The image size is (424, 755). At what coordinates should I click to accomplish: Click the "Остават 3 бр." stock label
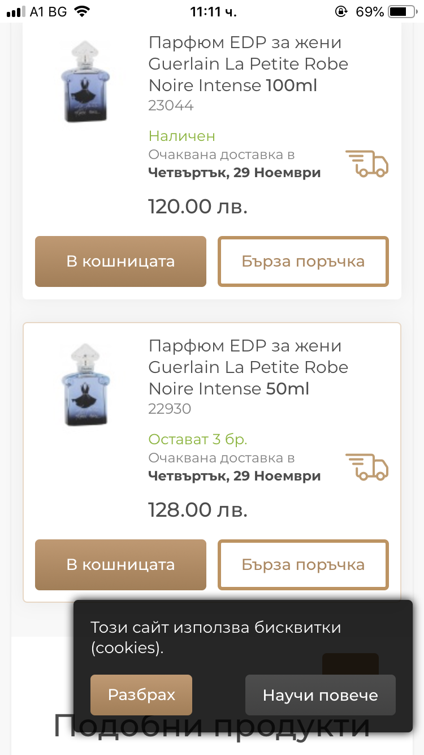coord(198,439)
